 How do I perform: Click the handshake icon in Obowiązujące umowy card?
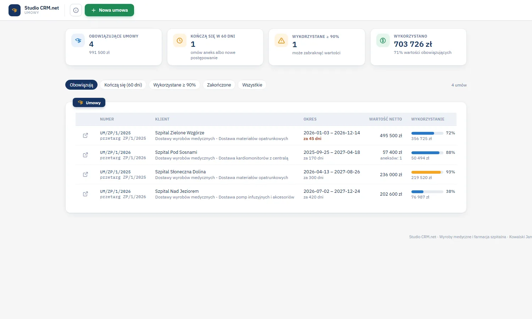click(x=78, y=40)
